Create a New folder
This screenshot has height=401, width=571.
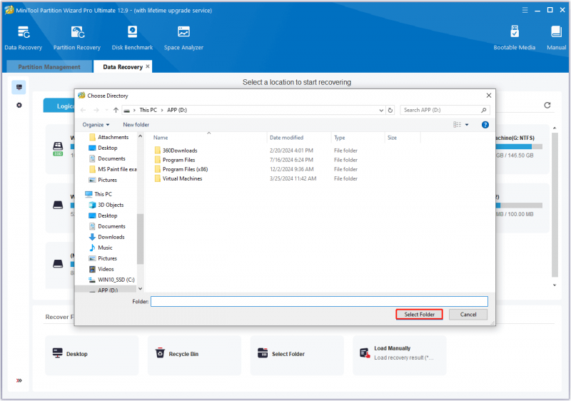click(x=136, y=125)
